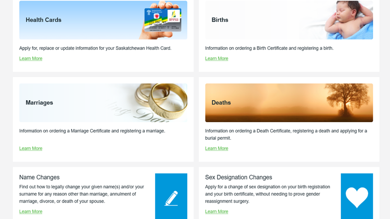Open the Births banner with baby photo
This screenshot has width=390, height=219.
[289, 20]
